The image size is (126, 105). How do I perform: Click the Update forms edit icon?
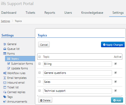9,68
